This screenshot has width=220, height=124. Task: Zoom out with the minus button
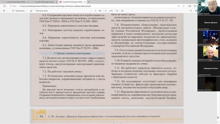[91, 11]
